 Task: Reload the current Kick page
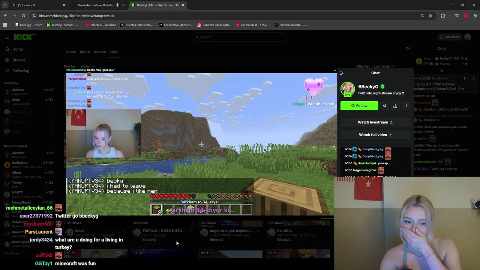pyautogui.click(x=23, y=16)
